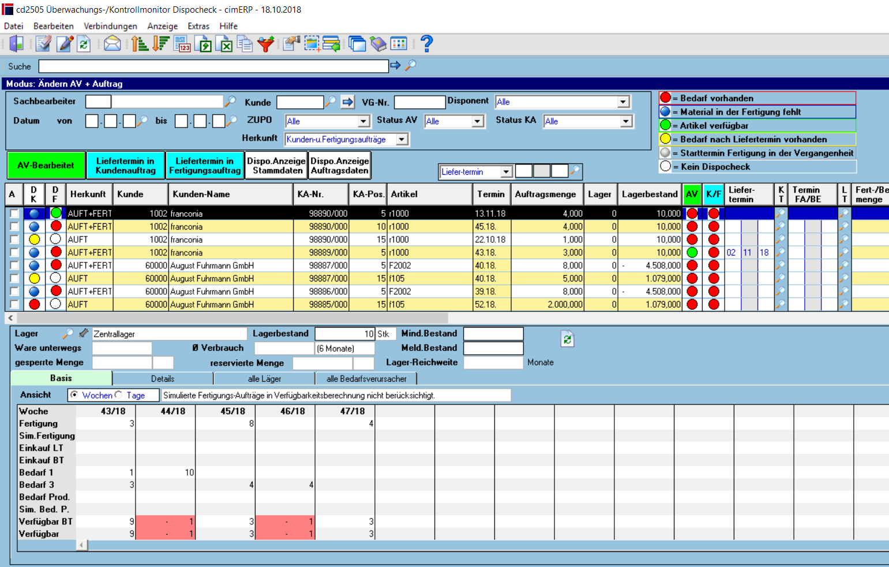The height and width of the screenshot is (567, 889).
Task: Click the pin icon next to Lager label
Action: [x=84, y=333]
